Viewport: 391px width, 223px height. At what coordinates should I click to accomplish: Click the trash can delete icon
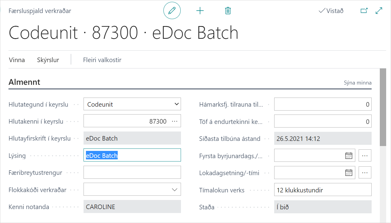pyautogui.click(x=228, y=11)
